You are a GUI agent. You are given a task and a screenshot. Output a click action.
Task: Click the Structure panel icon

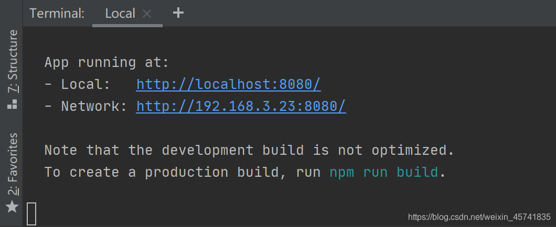13,104
